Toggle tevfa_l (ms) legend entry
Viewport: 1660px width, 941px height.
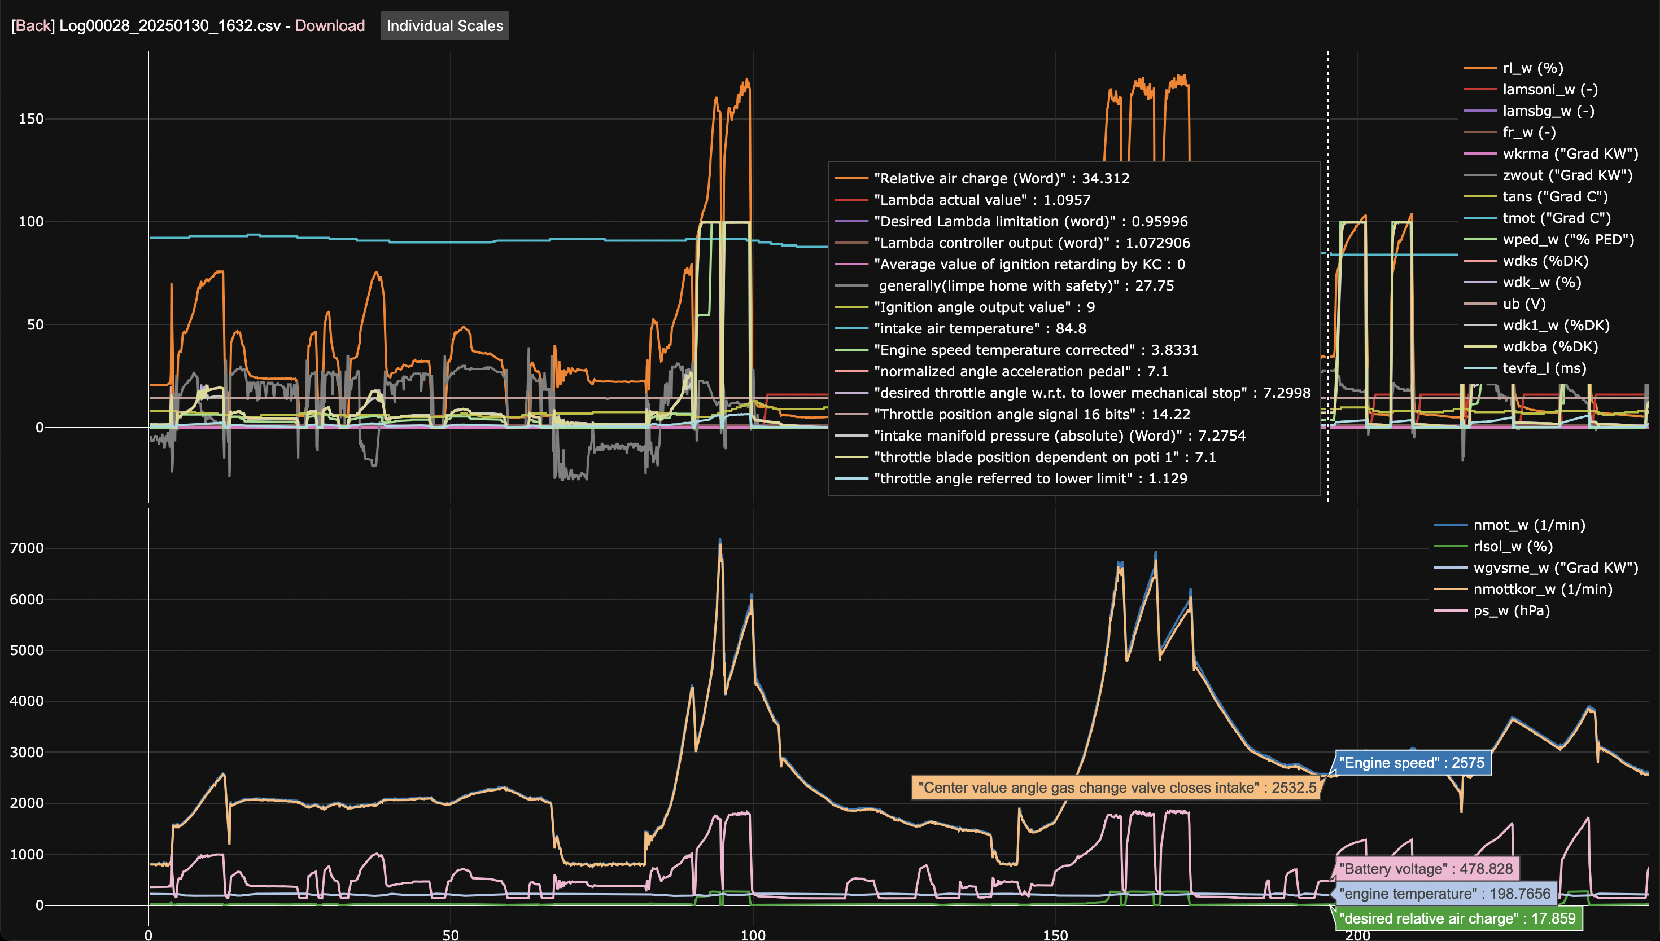1544,368
